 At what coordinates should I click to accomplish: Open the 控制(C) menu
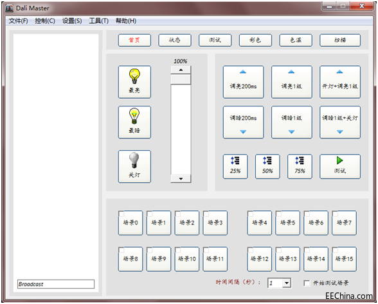pyautogui.click(x=45, y=21)
